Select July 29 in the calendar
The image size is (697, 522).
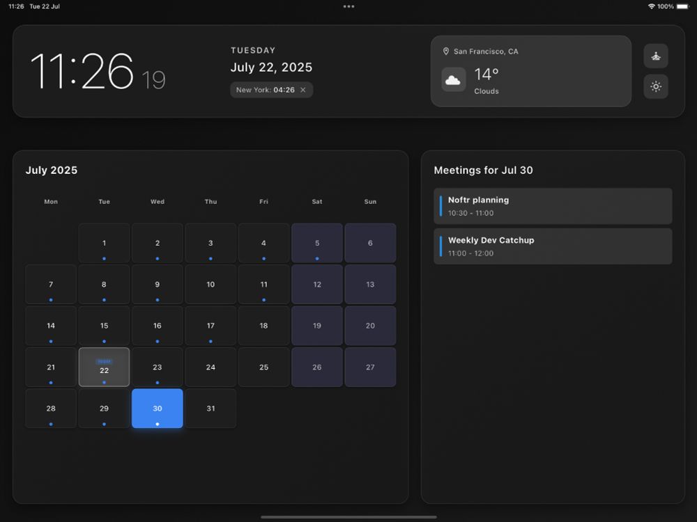pyautogui.click(x=104, y=409)
